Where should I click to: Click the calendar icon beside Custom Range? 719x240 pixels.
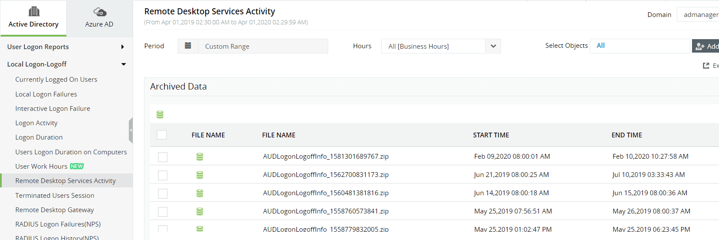pyautogui.click(x=188, y=46)
